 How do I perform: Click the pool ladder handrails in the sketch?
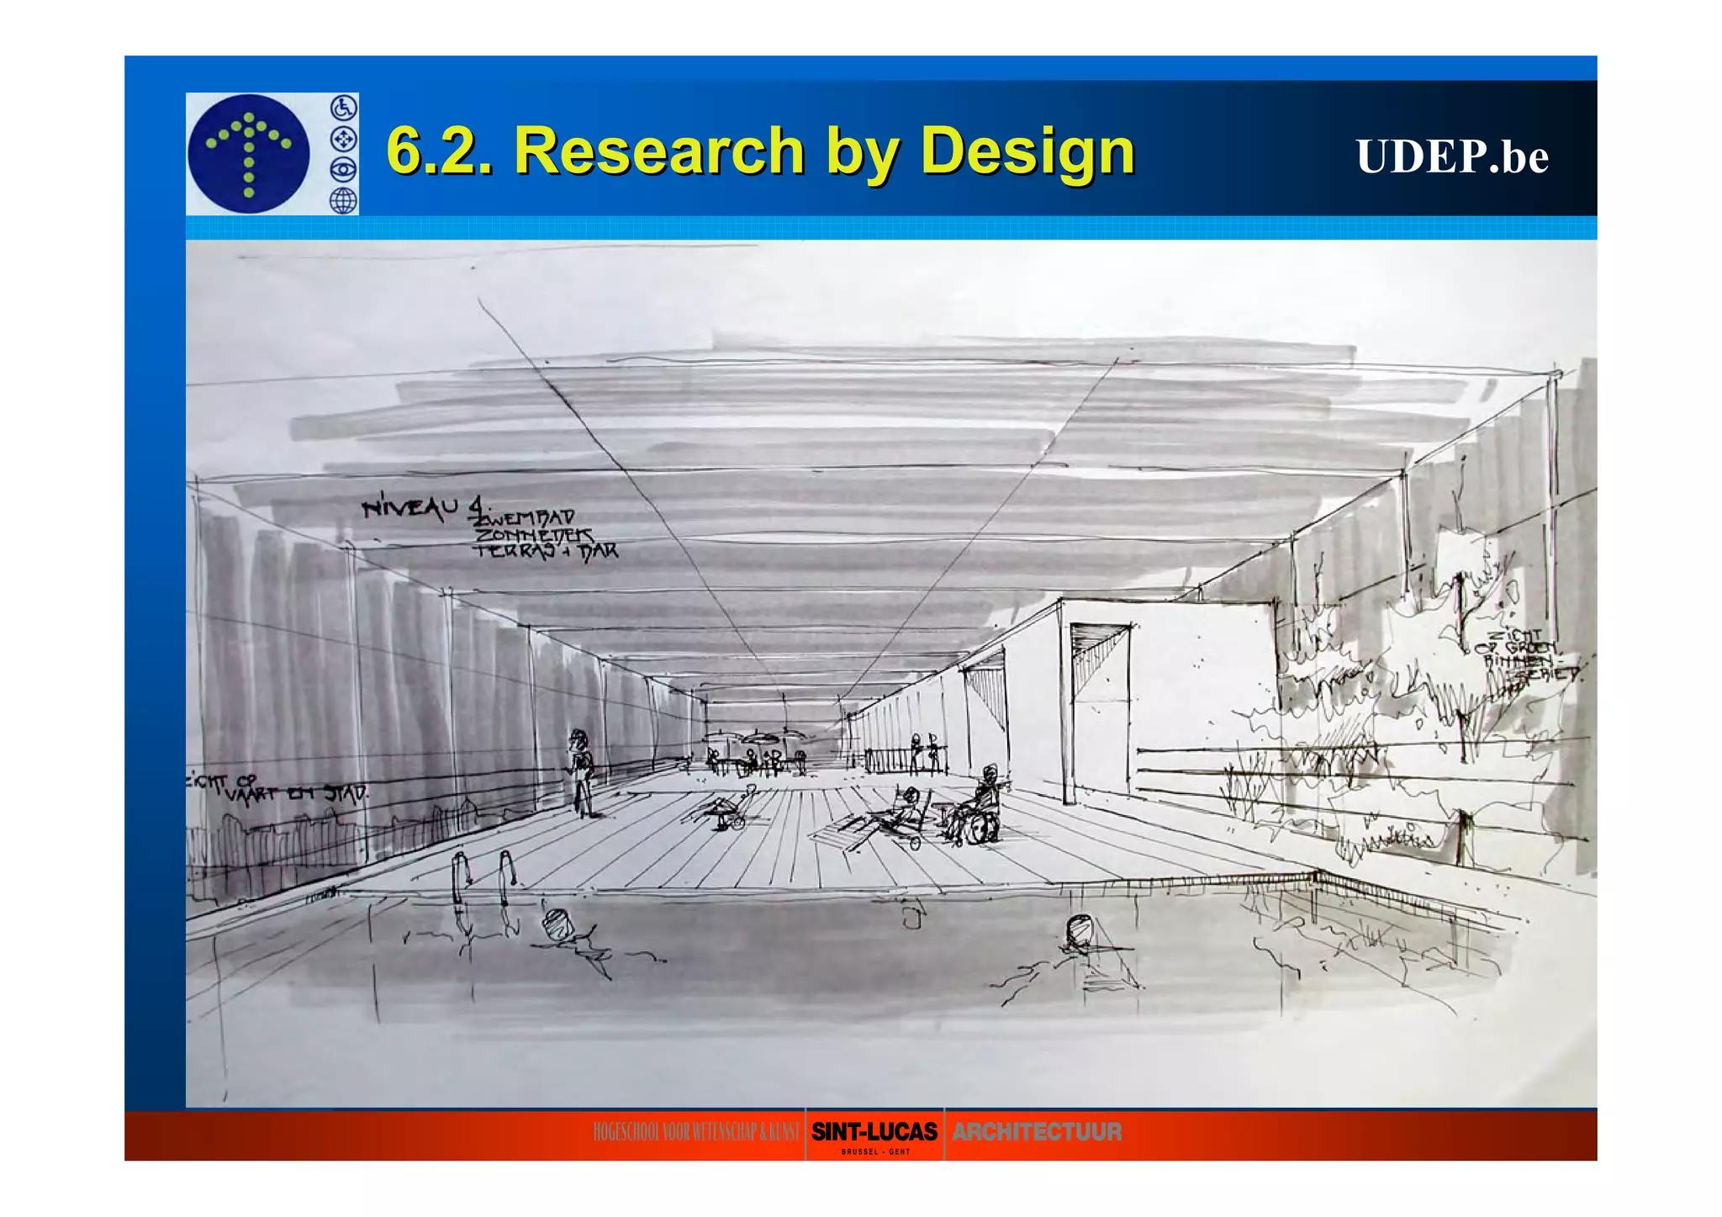tap(484, 879)
